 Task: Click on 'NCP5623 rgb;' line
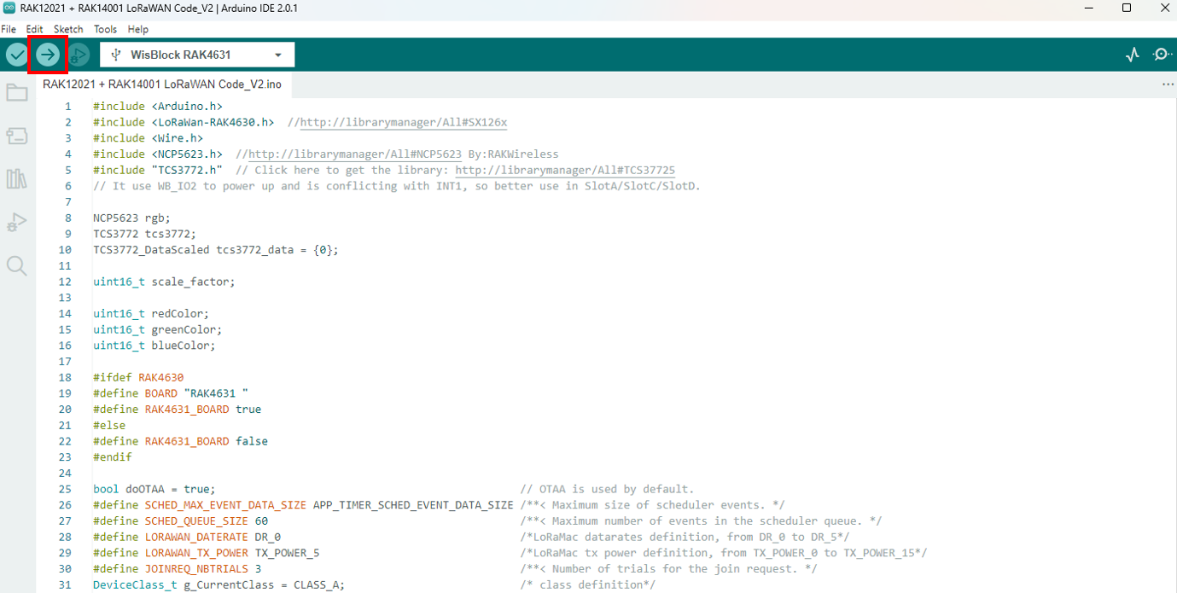coord(132,218)
